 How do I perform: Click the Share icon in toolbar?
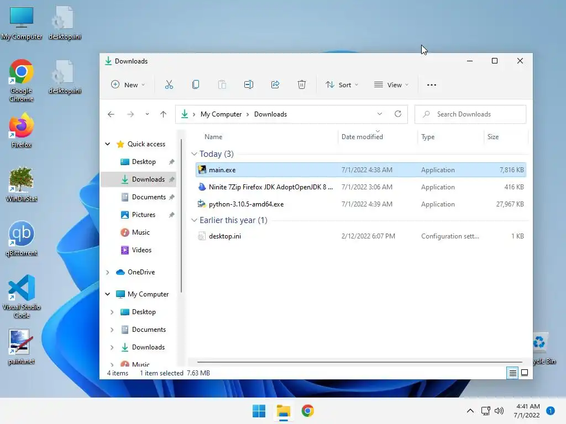[x=275, y=84]
